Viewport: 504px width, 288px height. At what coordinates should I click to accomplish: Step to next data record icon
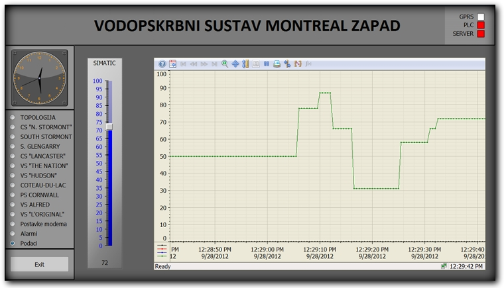pyautogui.click(x=204, y=64)
